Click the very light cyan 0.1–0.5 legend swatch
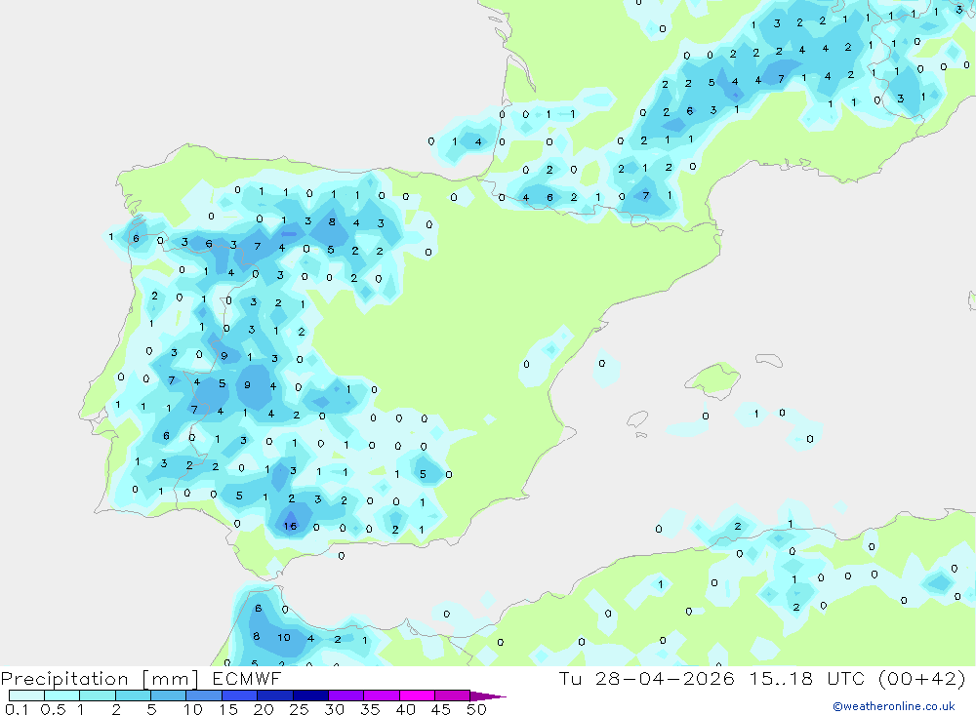 26,695
